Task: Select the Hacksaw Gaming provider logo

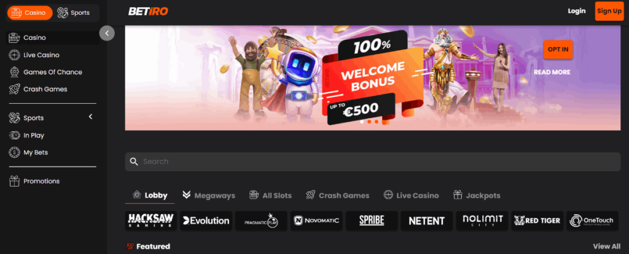Action: coord(151,221)
